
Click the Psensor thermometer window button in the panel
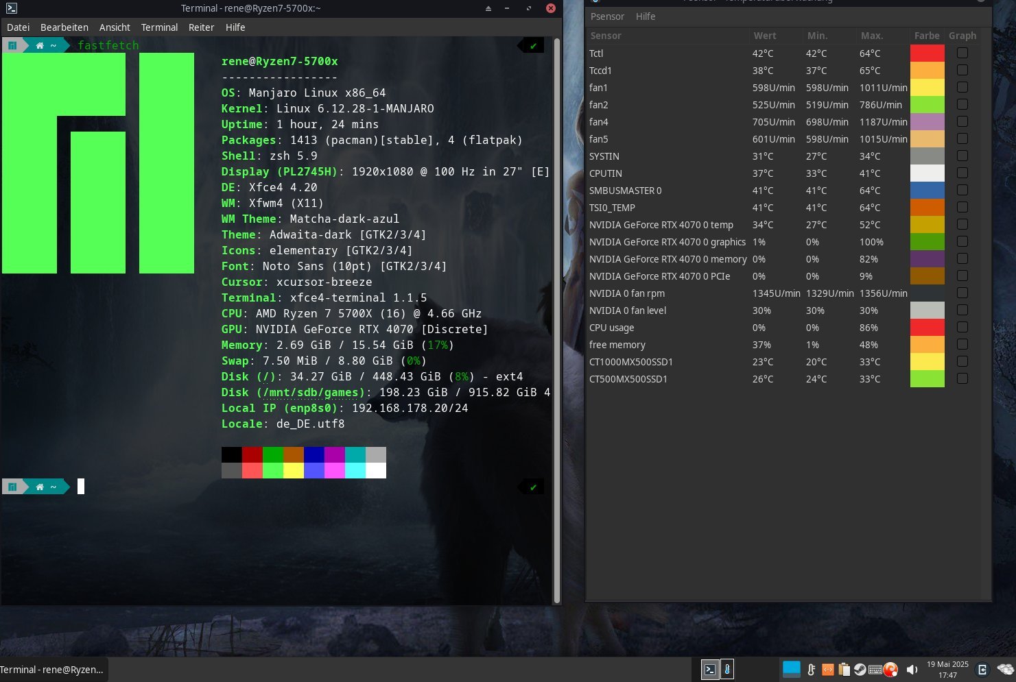pyautogui.click(x=727, y=670)
